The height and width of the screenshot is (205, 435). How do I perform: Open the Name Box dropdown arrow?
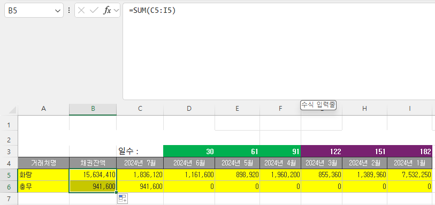[58, 11]
